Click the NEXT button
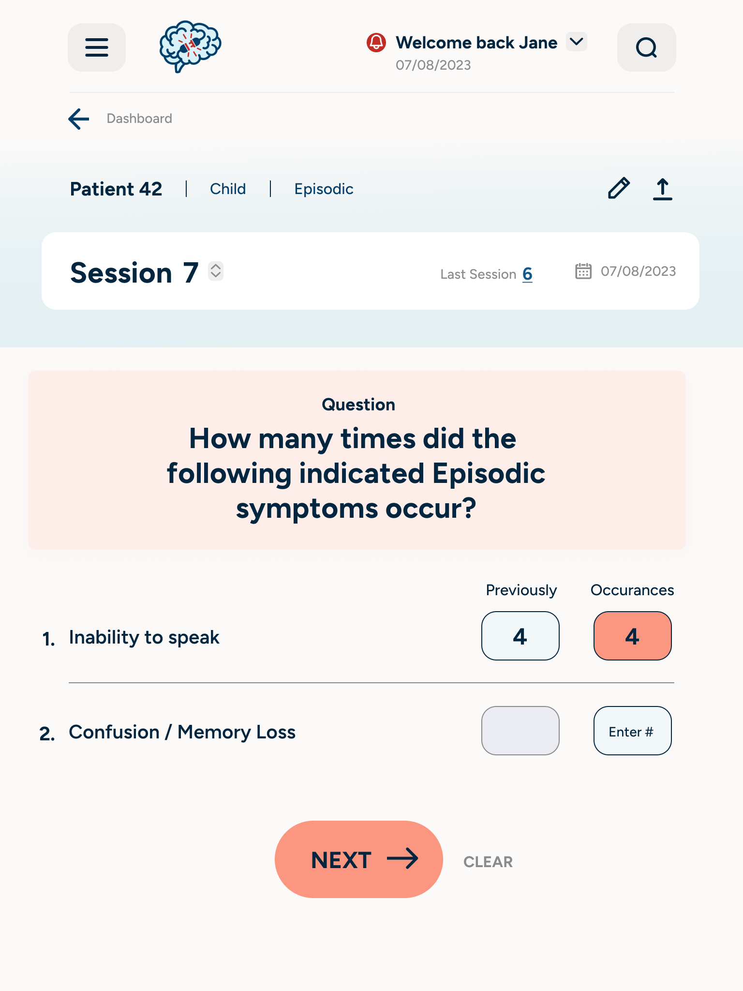 point(358,859)
